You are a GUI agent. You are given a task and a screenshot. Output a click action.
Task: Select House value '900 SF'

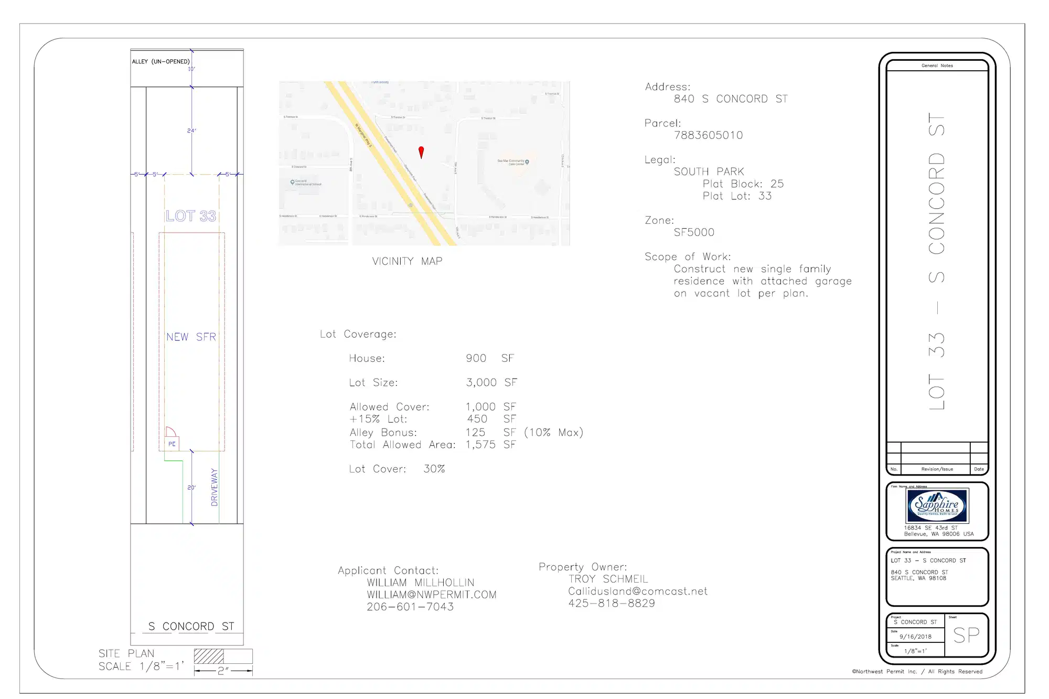[x=490, y=358]
